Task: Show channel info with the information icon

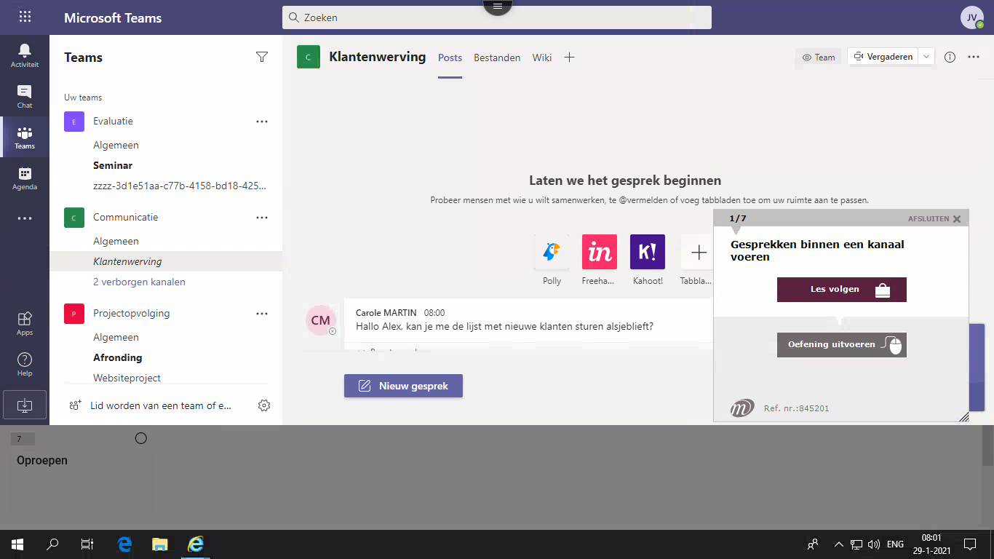Action: coord(950,57)
